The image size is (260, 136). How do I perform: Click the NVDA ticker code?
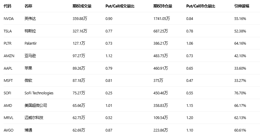pos(8,19)
